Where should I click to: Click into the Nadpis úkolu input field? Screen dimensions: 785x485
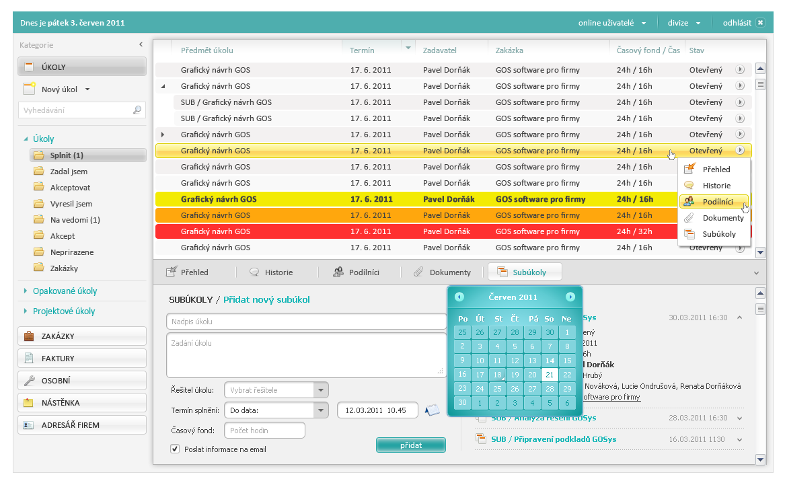[x=306, y=322]
